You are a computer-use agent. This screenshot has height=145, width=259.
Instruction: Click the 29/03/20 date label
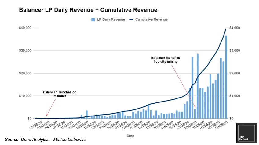click(36, 125)
